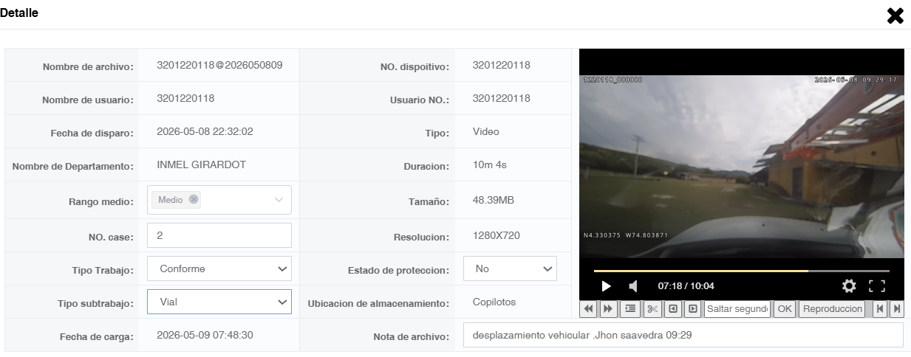Click the scissors cut clip button

[x=653, y=309]
